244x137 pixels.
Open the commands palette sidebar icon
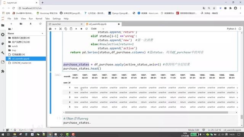pyautogui.click(x=3, y=44)
